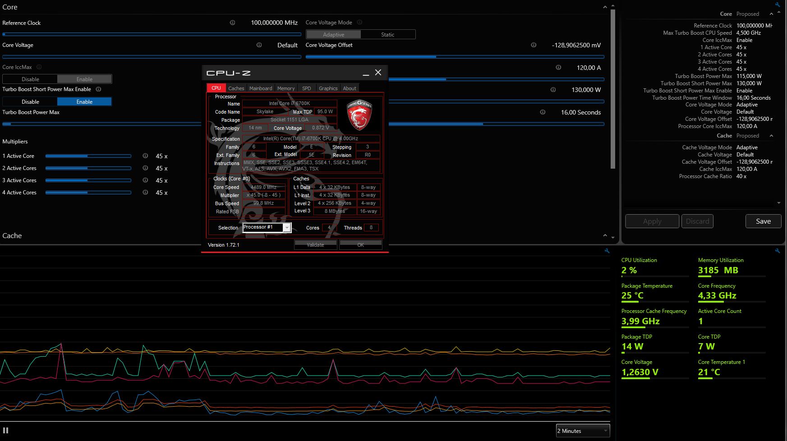The width and height of the screenshot is (787, 441).
Task: Click the info icon on the 2 Active Cores row
Action: (145, 168)
